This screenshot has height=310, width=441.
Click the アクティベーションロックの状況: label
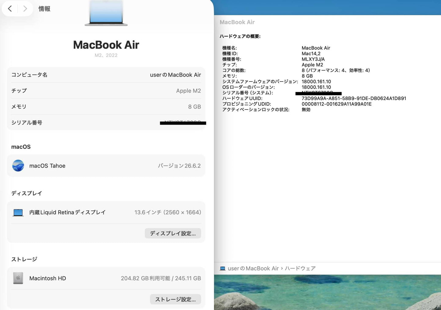[256, 109]
